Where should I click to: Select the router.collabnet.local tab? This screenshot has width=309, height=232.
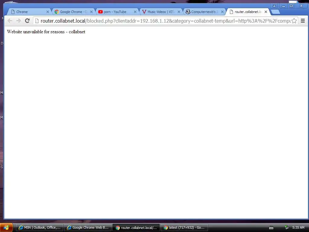(247, 12)
